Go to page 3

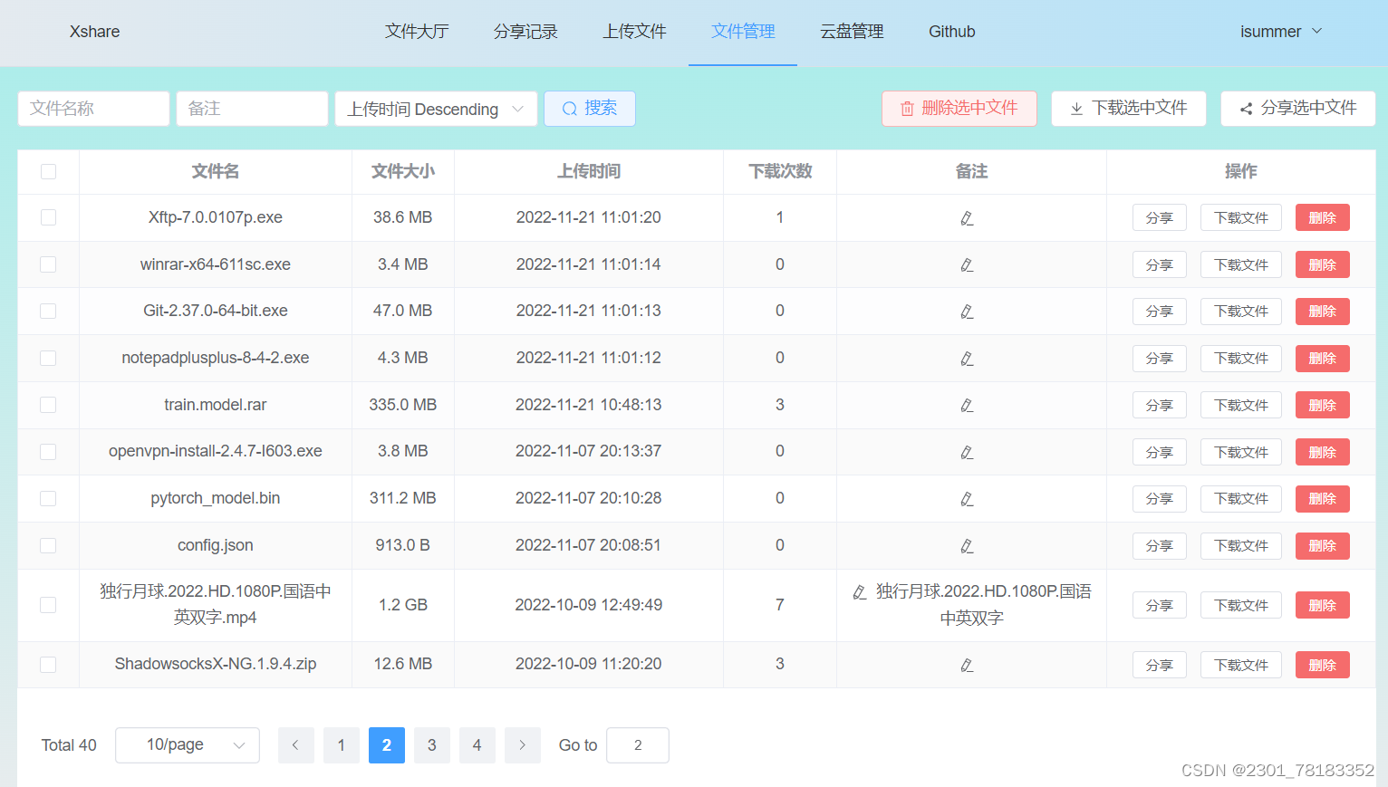[x=432, y=745]
